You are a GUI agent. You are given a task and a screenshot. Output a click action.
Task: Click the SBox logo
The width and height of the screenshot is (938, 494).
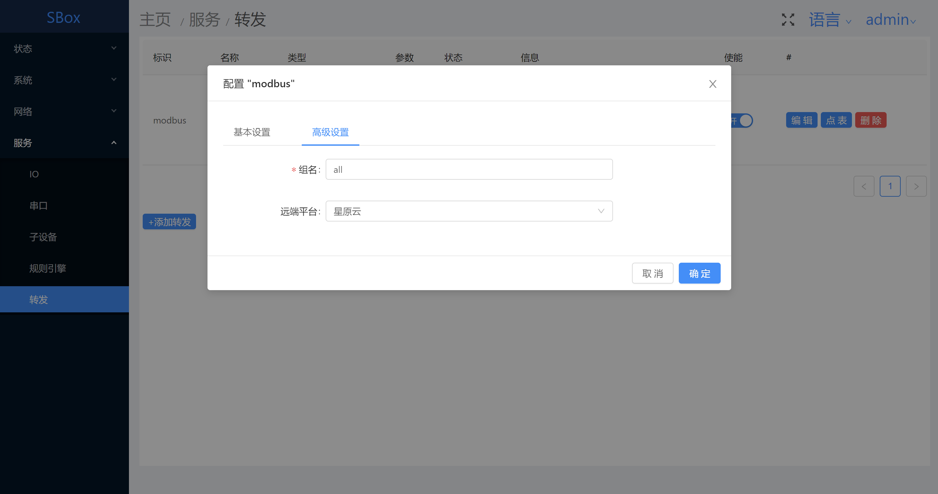point(63,17)
